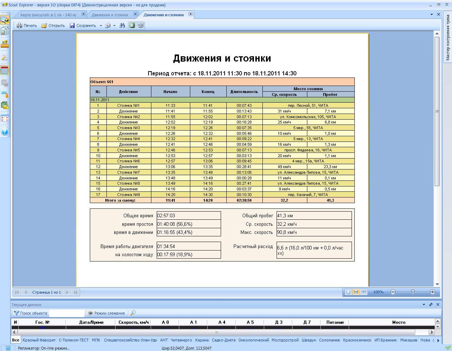
Task: Go to first report page
Action: (x=17, y=292)
